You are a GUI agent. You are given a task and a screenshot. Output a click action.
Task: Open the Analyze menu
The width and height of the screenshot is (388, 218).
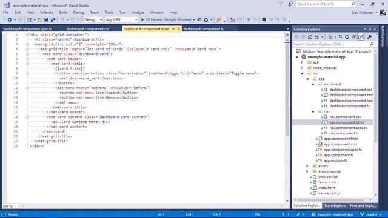point(138,12)
